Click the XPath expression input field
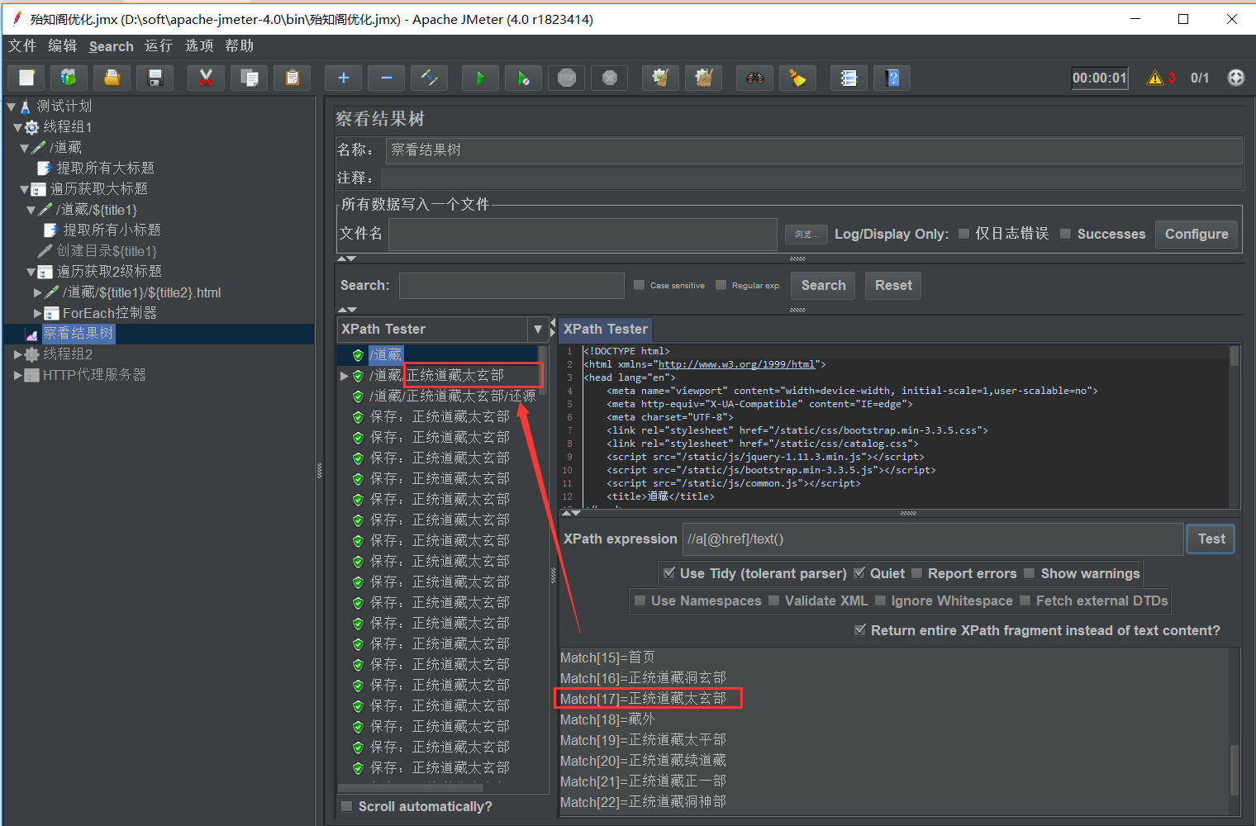Viewport: 1256px width, 826px height. click(x=933, y=539)
